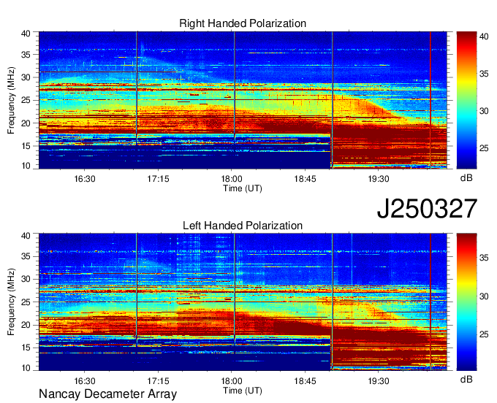Image resolution: width=497 pixels, height=403 pixels.
Task: Click the "Right Handed Polarization" plot title
Action: (243, 23)
